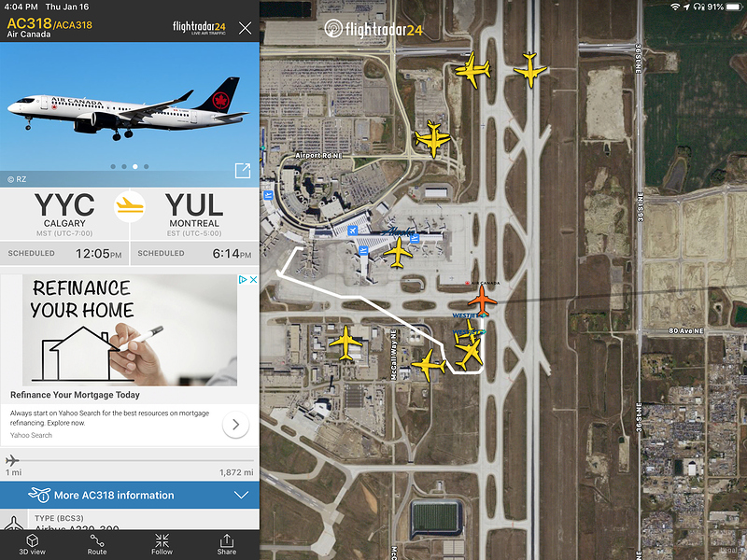This screenshot has width=747, height=560.
Task: Open the 3D view
Action: pos(33,544)
